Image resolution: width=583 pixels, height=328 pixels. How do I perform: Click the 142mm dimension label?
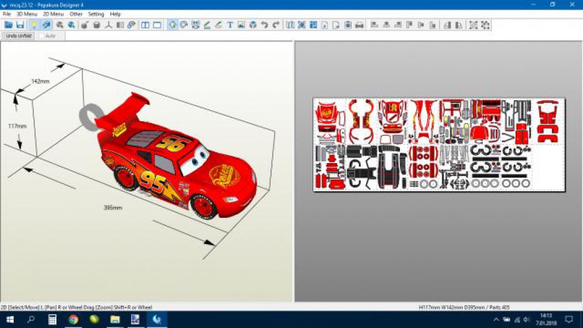click(x=40, y=81)
